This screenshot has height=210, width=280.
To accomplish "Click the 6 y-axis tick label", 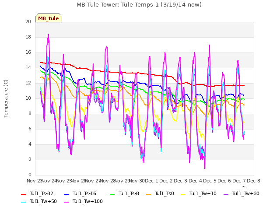I will [30, 129].
